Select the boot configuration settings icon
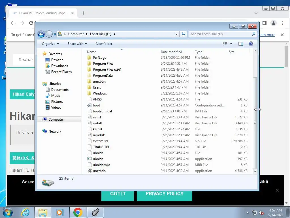Image resolution: width=290 pixels, height=218 pixels. (x=89, y=105)
